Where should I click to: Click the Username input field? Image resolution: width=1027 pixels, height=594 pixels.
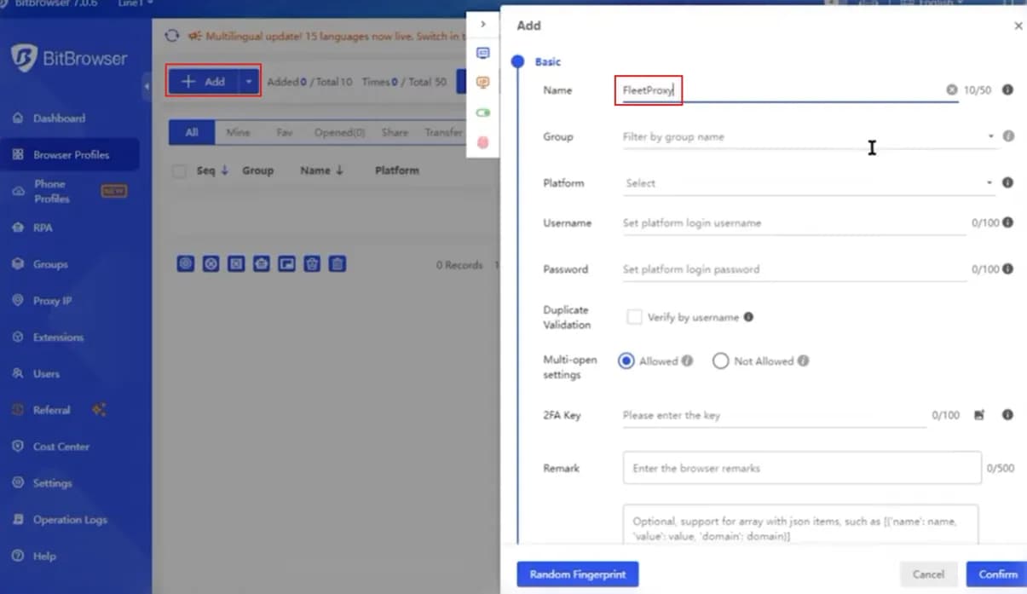coord(793,223)
